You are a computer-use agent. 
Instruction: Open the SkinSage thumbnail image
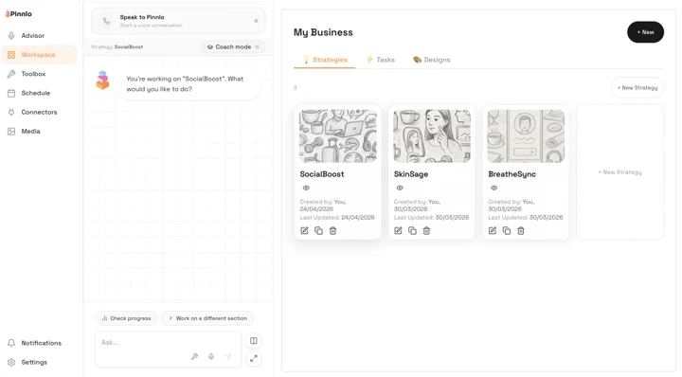432,136
